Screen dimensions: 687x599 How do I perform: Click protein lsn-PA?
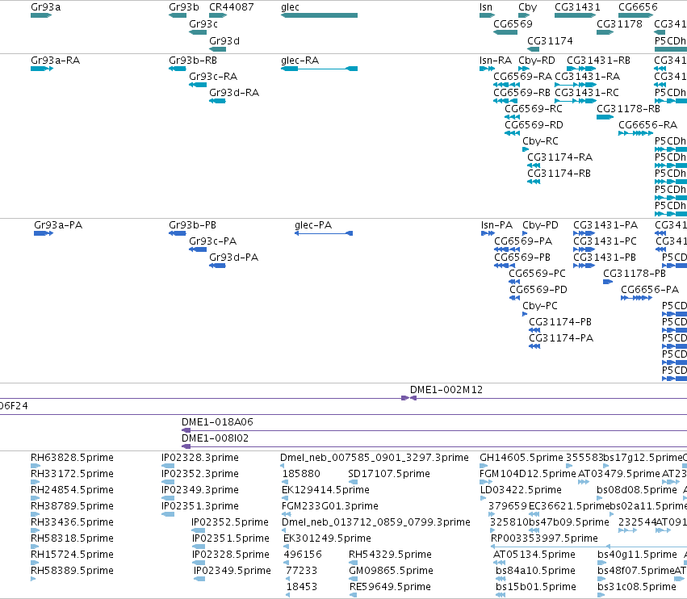tap(496, 224)
